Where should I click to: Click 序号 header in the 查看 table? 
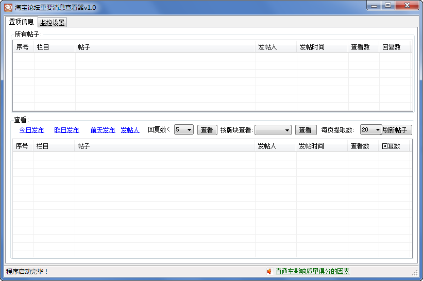[x=23, y=146]
